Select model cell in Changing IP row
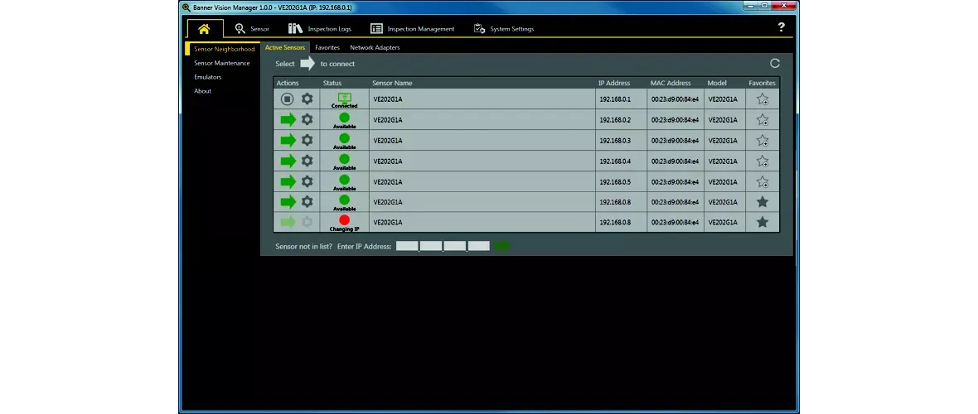 tap(724, 223)
